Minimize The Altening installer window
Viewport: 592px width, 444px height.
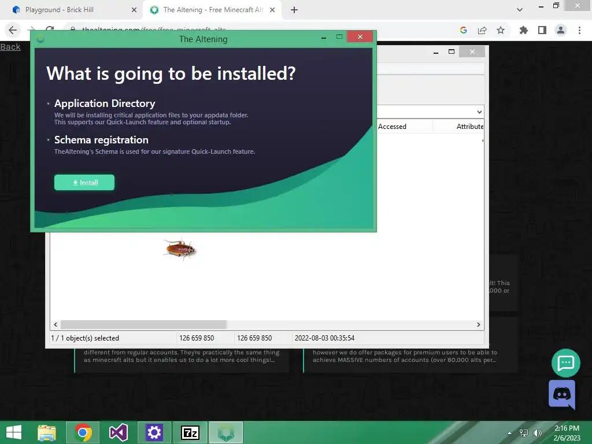coord(324,38)
